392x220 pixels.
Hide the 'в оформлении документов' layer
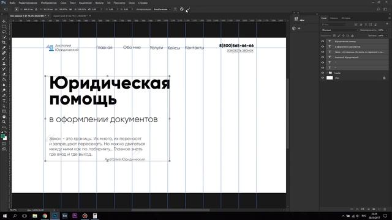point(323,46)
